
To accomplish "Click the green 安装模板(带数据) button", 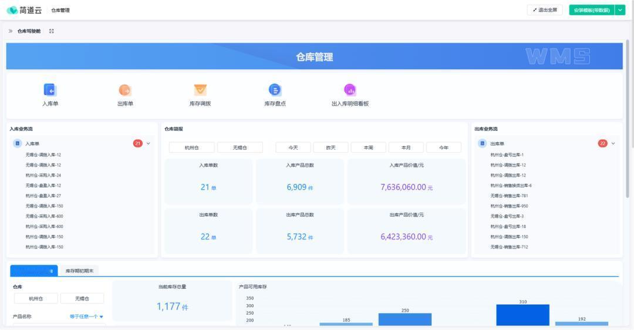I will 592,10.
